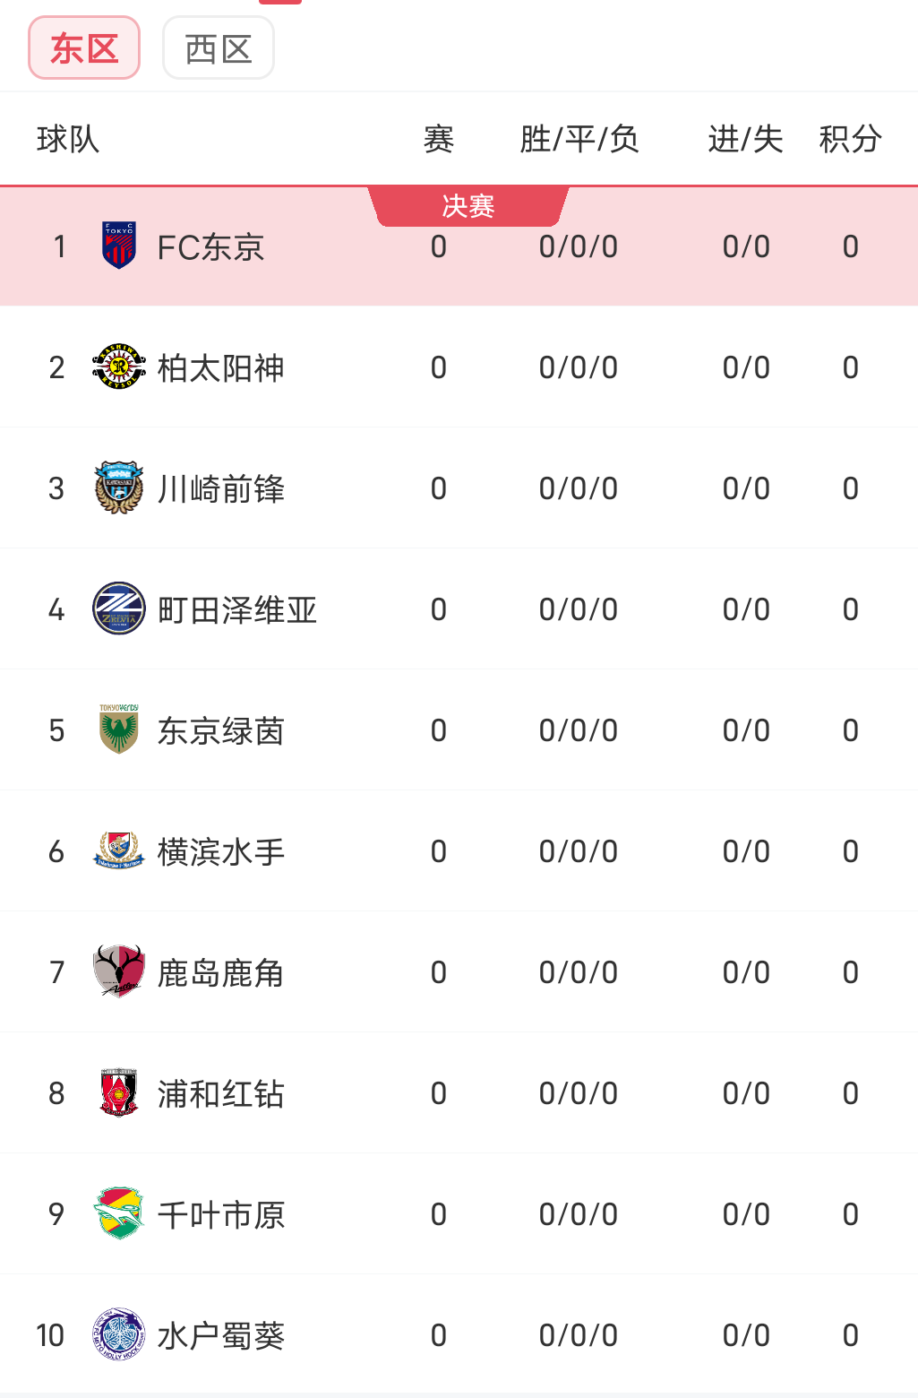Tap the 鹿岛鹿角 deer crest
This screenshot has width=918, height=1398.
[x=119, y=971]
